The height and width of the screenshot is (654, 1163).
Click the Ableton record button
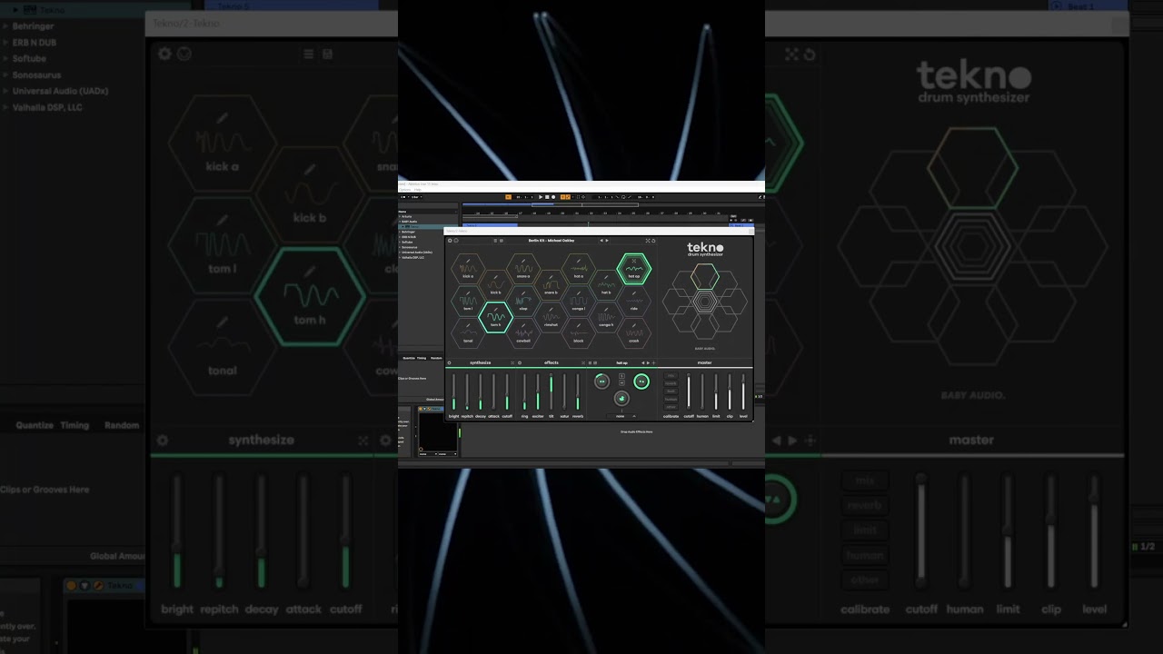553,197
